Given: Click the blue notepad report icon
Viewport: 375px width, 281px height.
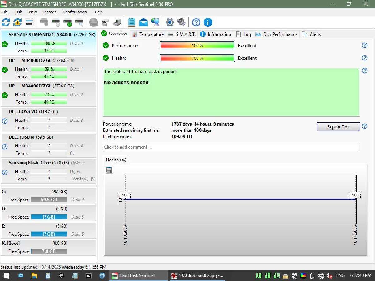Looking at the screenshot, I should [x=132, y=22].
